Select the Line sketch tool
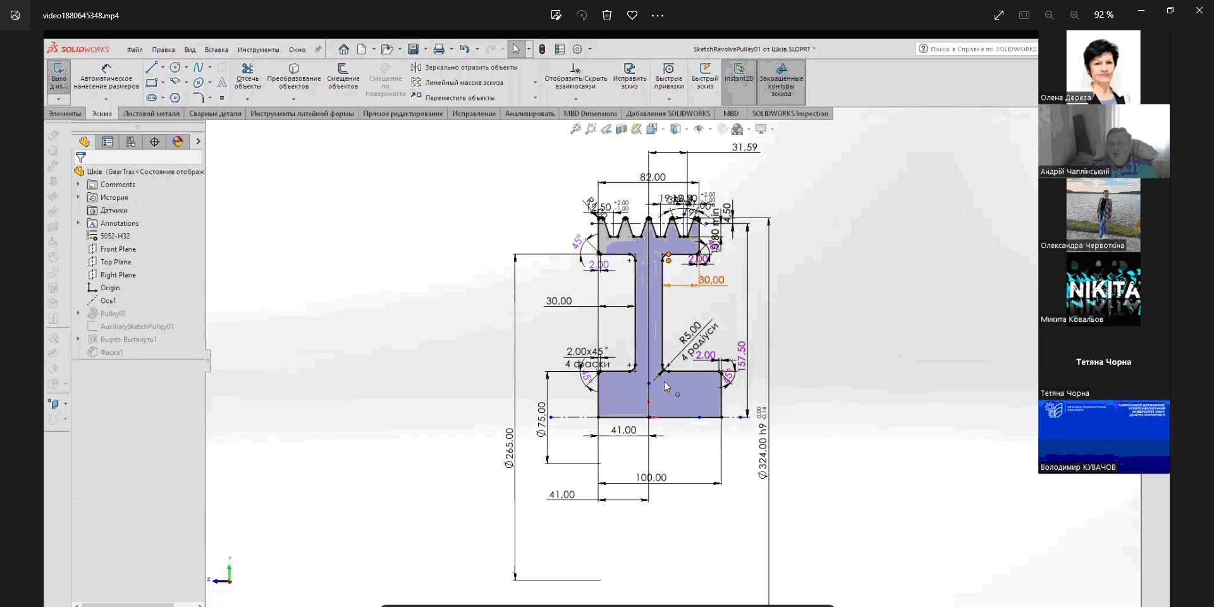The height and width of the screenshot is (607, 1214). [151, 68]
